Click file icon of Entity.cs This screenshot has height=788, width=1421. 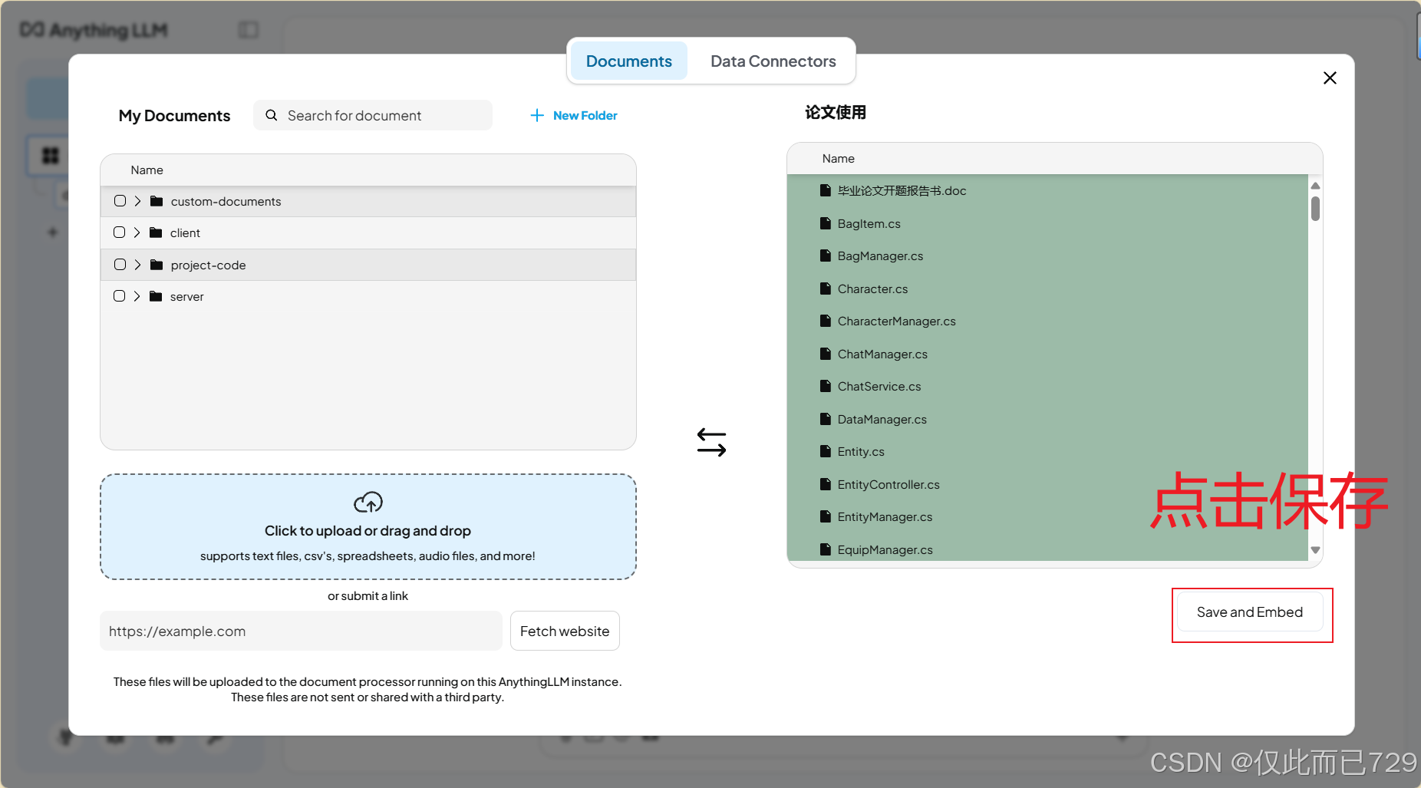(826, 451)
